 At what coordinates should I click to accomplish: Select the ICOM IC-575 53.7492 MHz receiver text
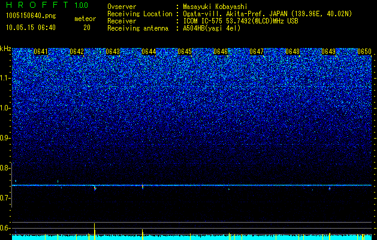coord(240,21)
